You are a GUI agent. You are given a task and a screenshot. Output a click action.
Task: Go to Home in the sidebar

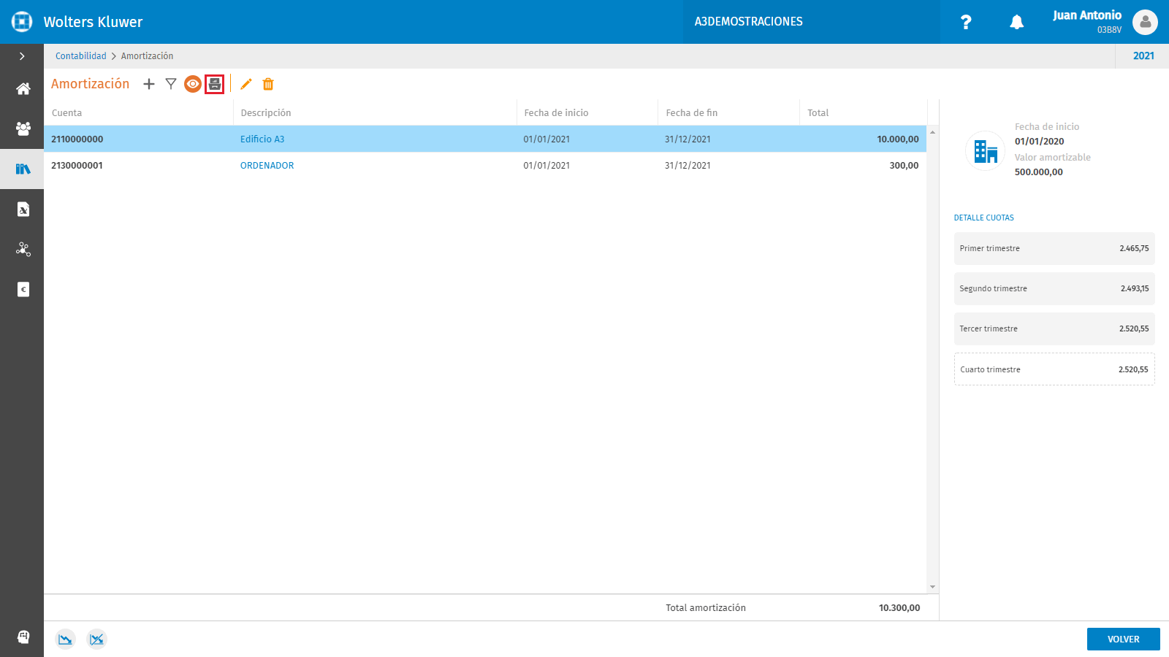point(23,89)
